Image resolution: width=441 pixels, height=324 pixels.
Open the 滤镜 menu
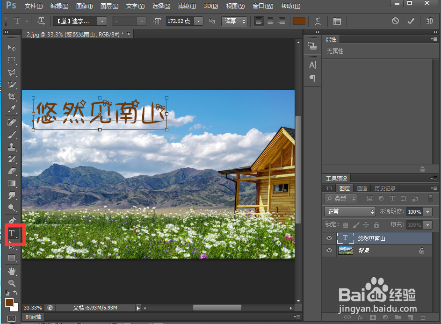pyautogui.click(x=187, y=6)
